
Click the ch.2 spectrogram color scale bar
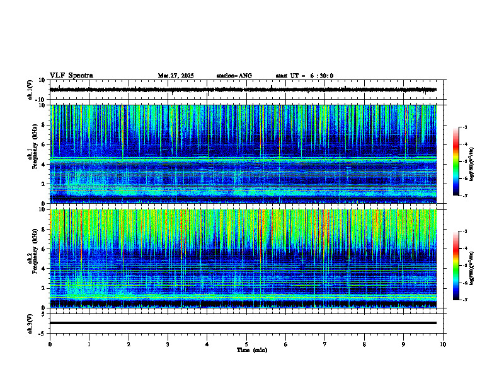point(456,266)
